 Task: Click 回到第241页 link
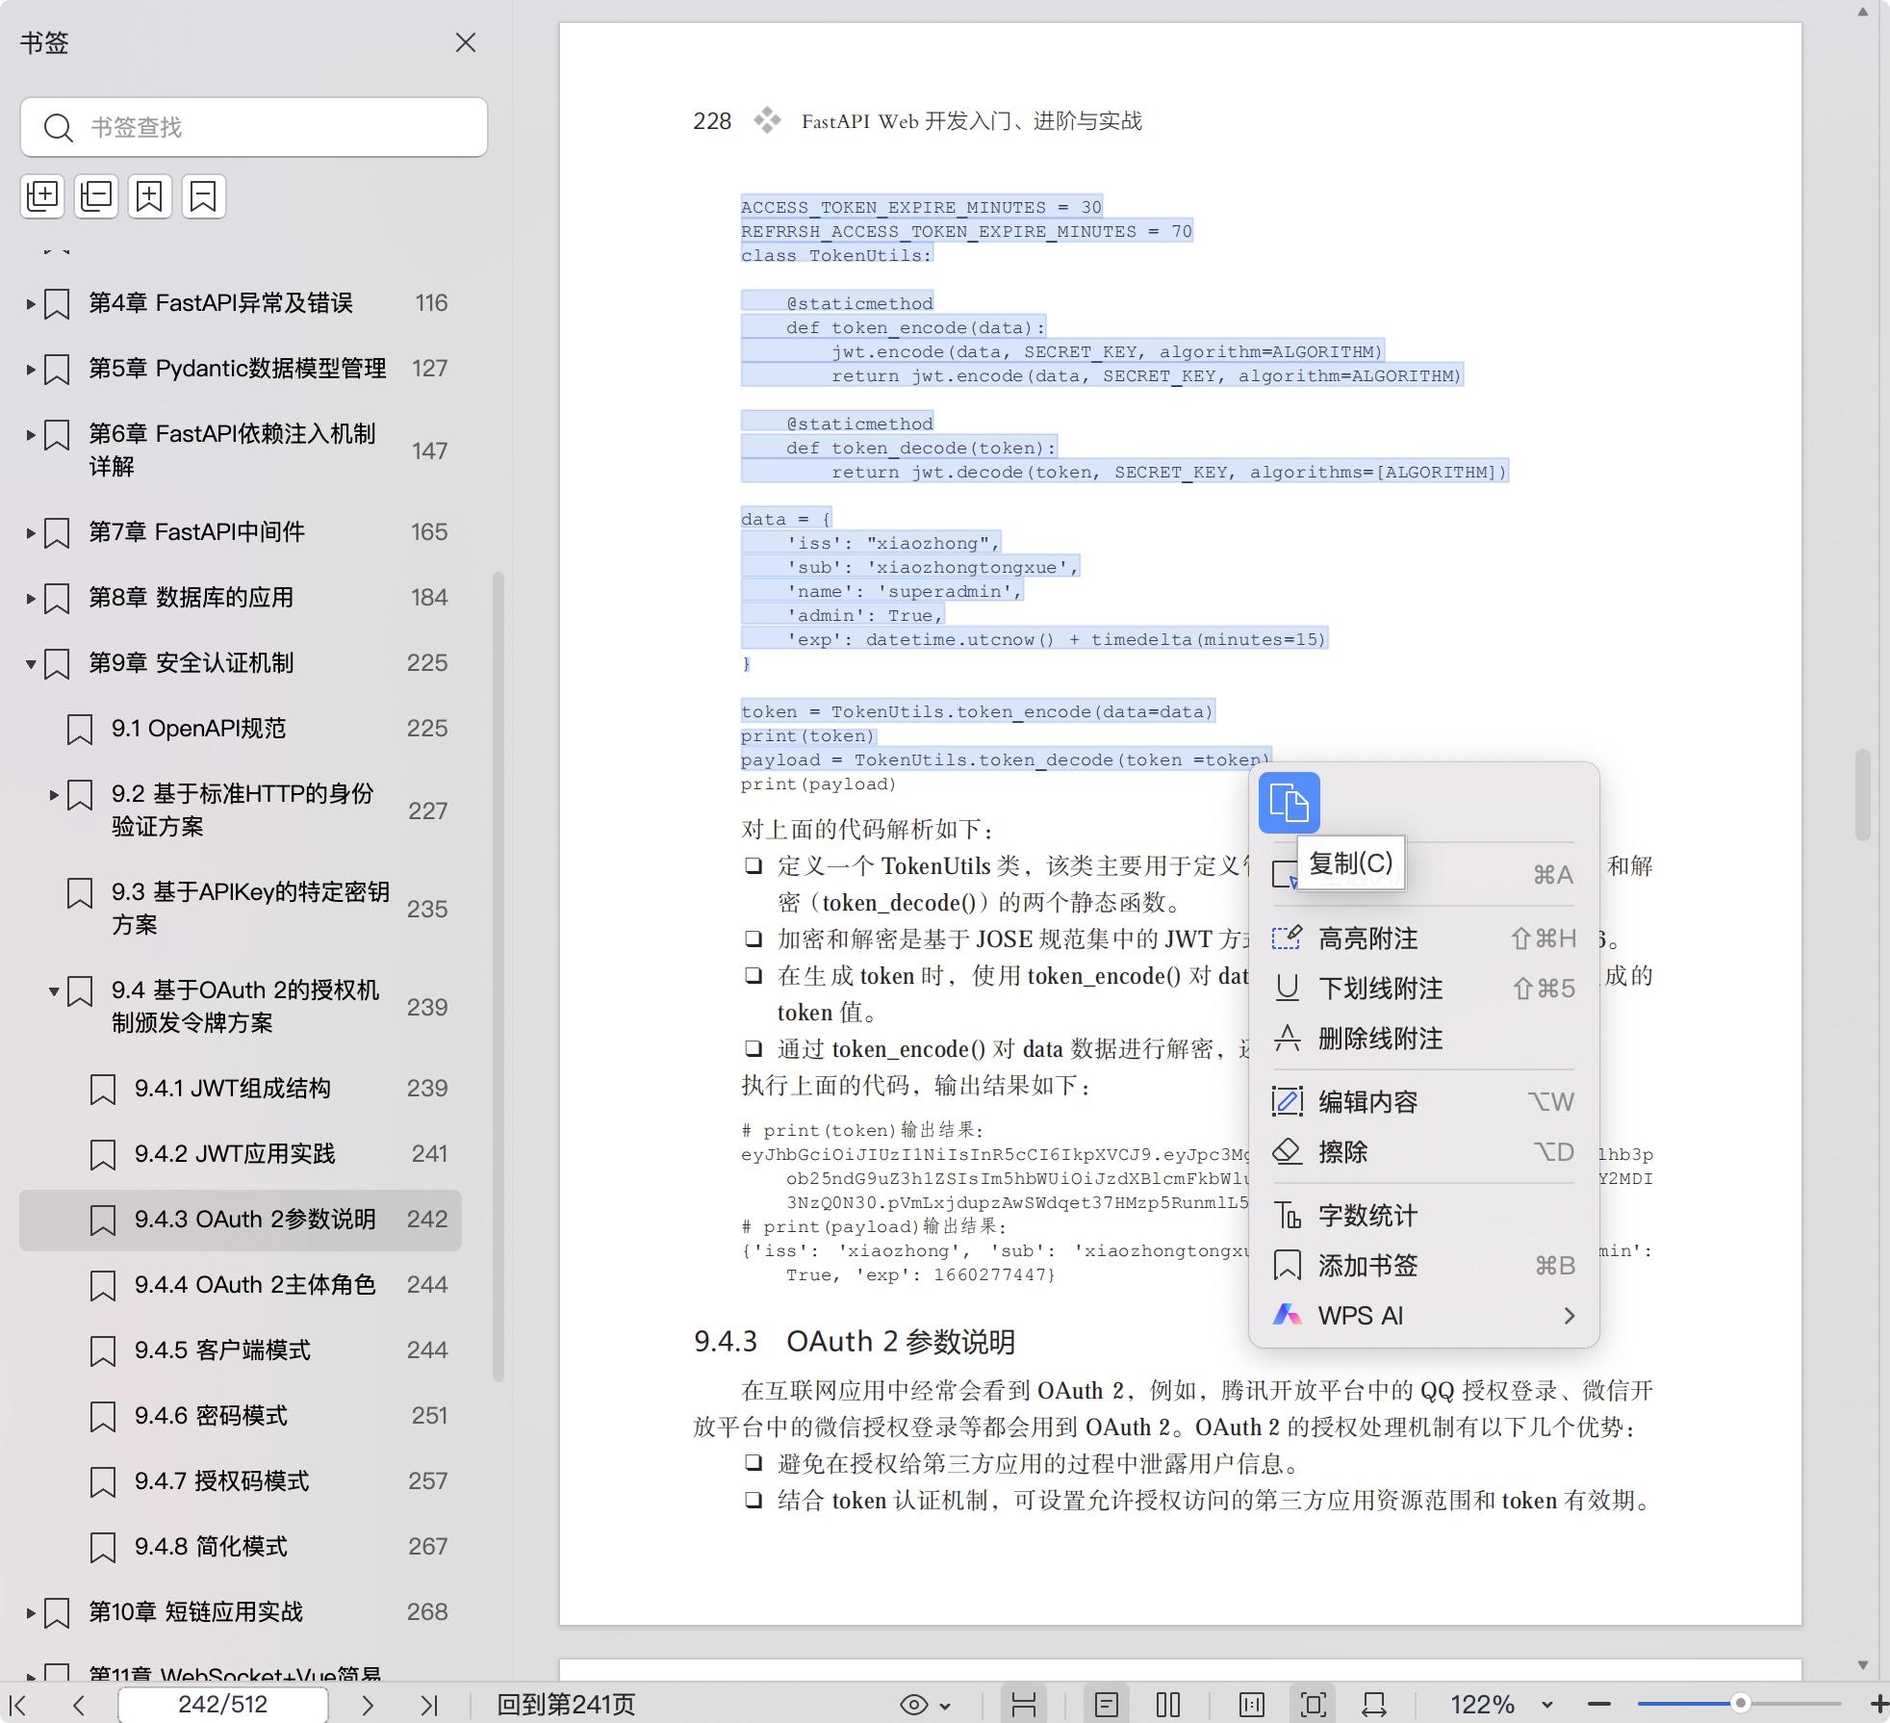[566, 1705]
